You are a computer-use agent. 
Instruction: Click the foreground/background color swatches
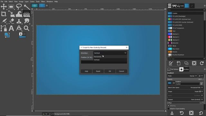7,35
